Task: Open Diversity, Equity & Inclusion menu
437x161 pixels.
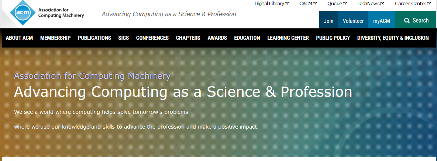Action: click(393, 38)
